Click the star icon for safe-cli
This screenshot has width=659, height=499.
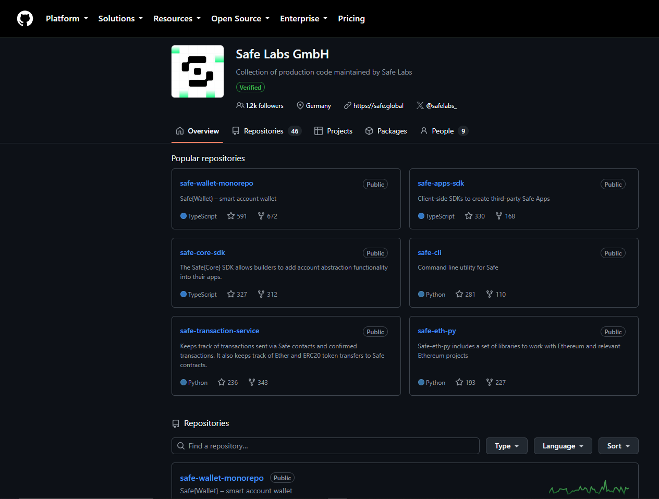point(459,294)
